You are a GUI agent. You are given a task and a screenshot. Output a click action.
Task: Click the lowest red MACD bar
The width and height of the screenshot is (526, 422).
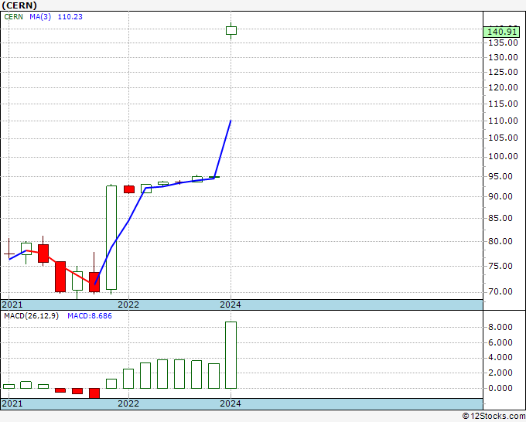point(94,393)
